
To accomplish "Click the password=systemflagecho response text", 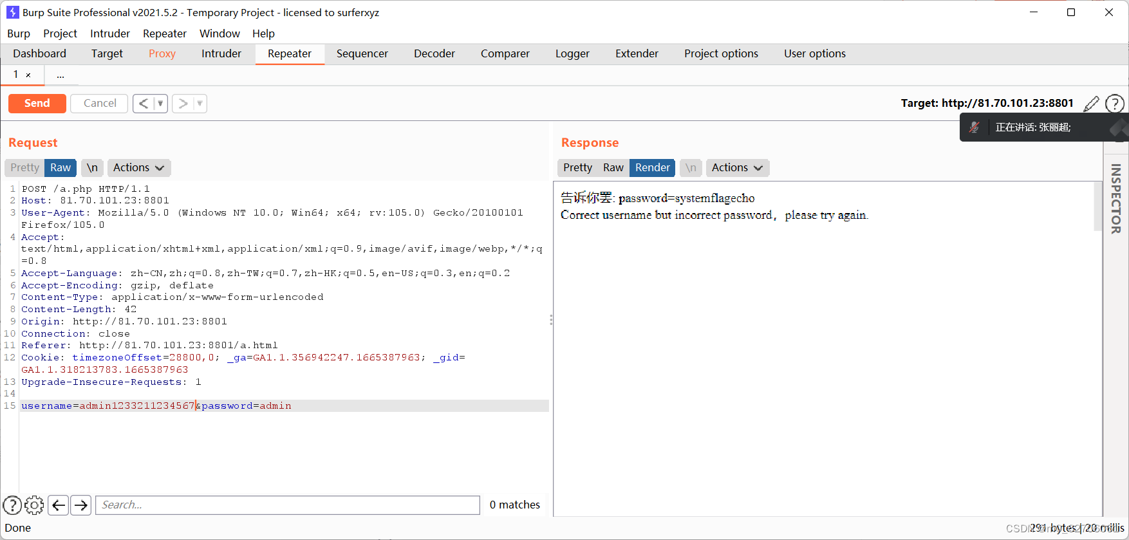I will (686, 198).
